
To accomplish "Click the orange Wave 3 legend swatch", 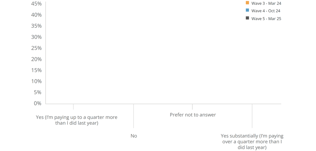I will pos(247,3).
